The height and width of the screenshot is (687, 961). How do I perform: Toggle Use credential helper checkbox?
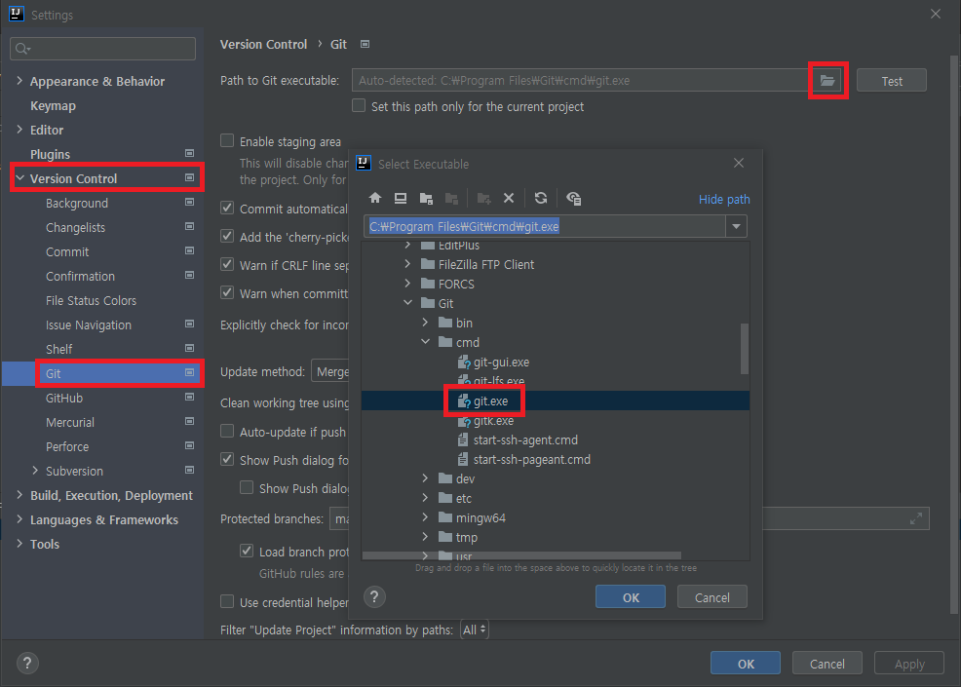[227, 601]
